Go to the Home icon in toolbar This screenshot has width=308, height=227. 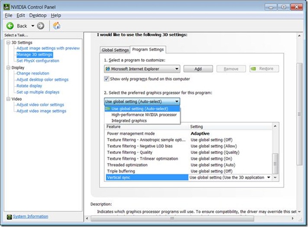point(57,26)
